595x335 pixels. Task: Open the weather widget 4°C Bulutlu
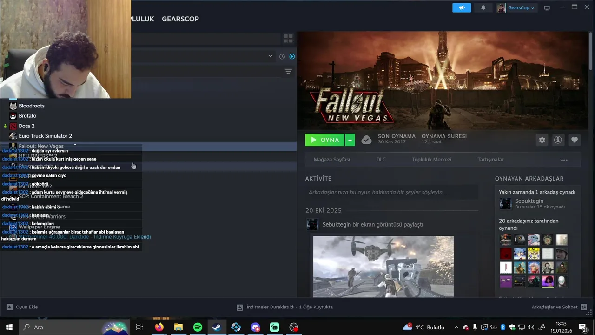point(423,327)
